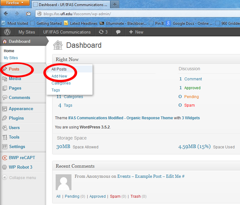This screenshot has width=240, height=205.
Task: Open the Approved comments link
Action: click(192, 88)
